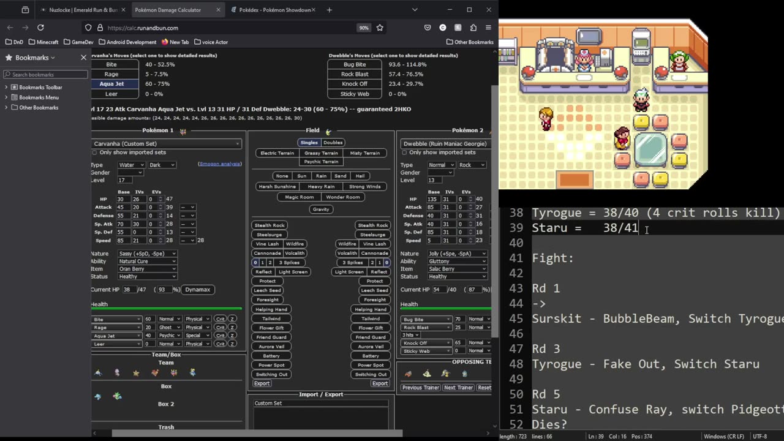Open the Firefox application hamburger menu
The height and width of the screenshot is (441, 784).
click(x=488, y=28)
